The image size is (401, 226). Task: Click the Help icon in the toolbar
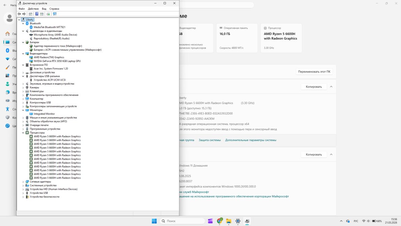[37, 14]
